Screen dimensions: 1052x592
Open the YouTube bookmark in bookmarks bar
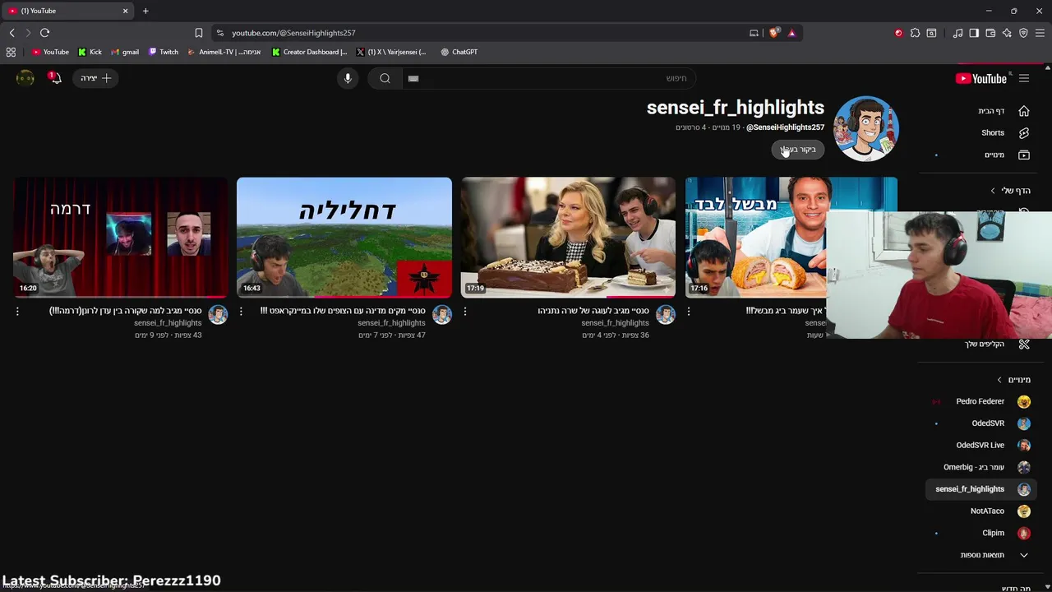click(x=50, y=52)
